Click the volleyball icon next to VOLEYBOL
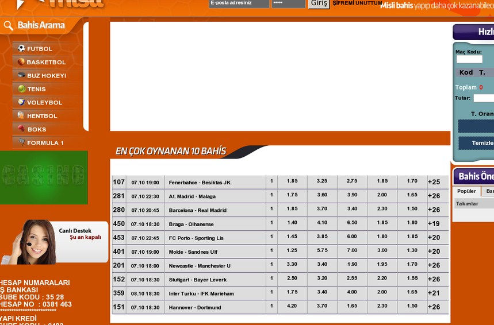 coord(21,102)
